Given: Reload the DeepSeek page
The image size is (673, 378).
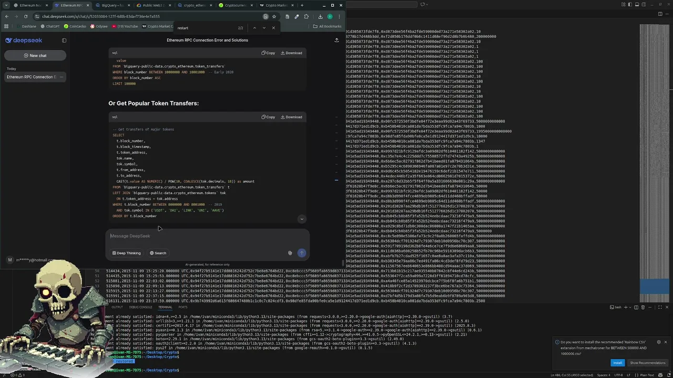Looking at the screenshot, I should click(26, 17).
